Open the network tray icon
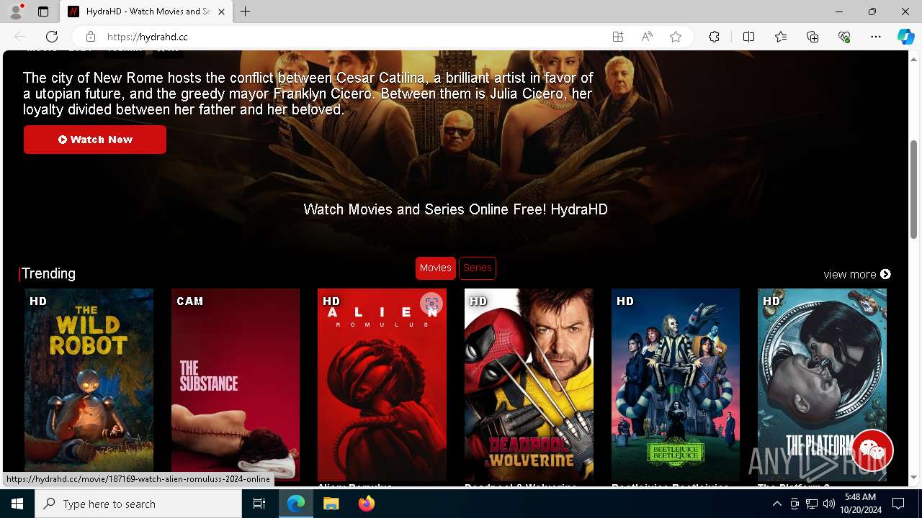The image size is (922, 518). point(812,504)
